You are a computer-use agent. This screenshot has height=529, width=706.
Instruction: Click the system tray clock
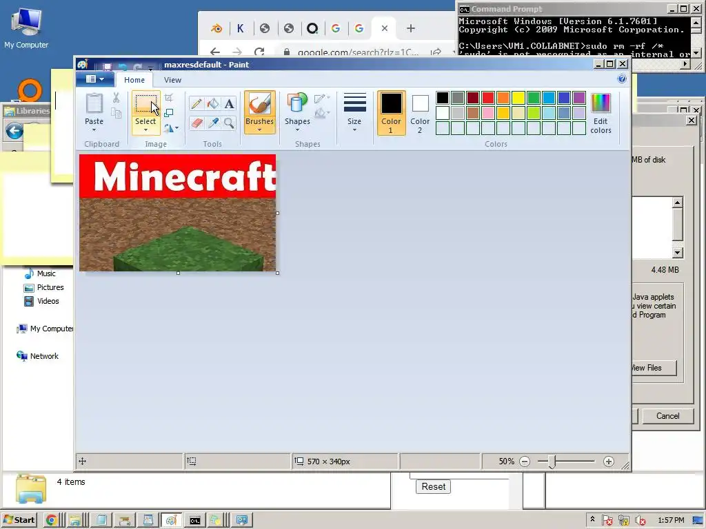pyautogui.click(x=671, y=521)
